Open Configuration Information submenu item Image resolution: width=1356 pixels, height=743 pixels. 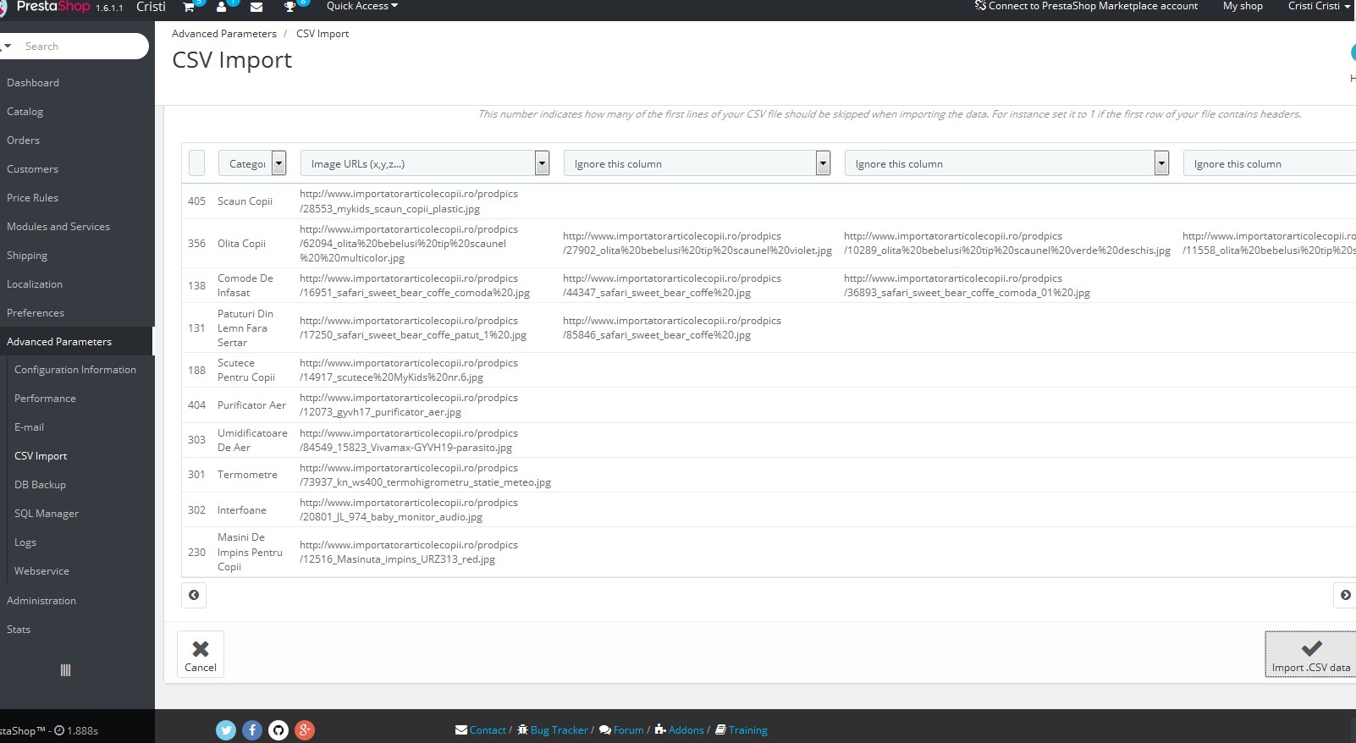coord(75,370)
